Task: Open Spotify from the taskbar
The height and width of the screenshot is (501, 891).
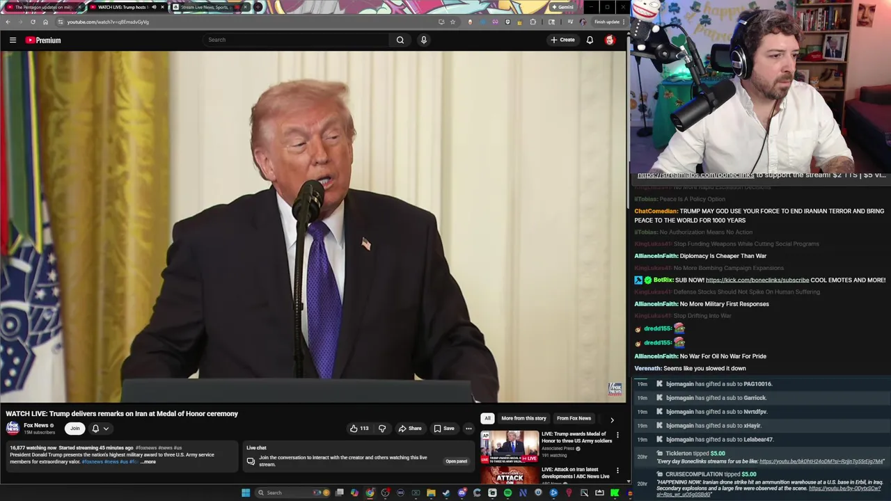Action: [507, 493]
